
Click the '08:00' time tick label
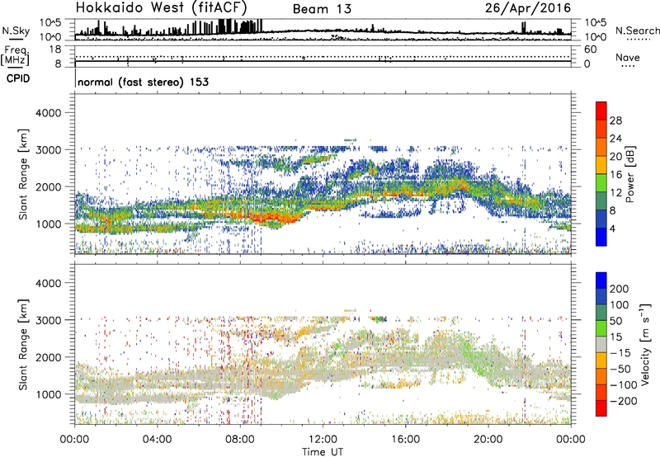240,440
